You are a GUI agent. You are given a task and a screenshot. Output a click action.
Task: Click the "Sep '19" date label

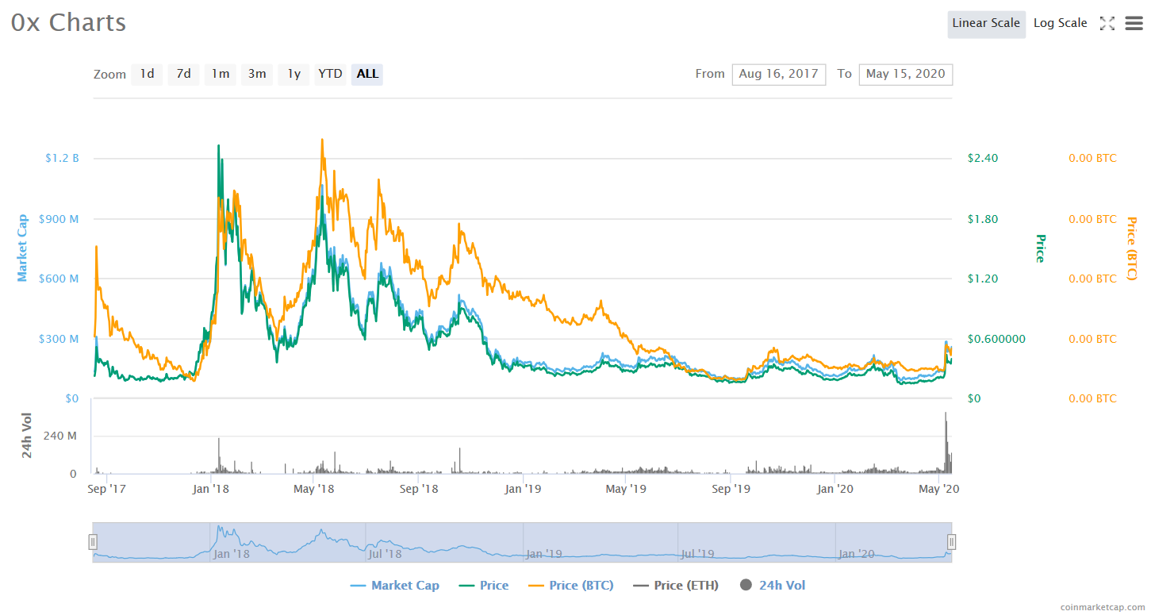point(731,489)
